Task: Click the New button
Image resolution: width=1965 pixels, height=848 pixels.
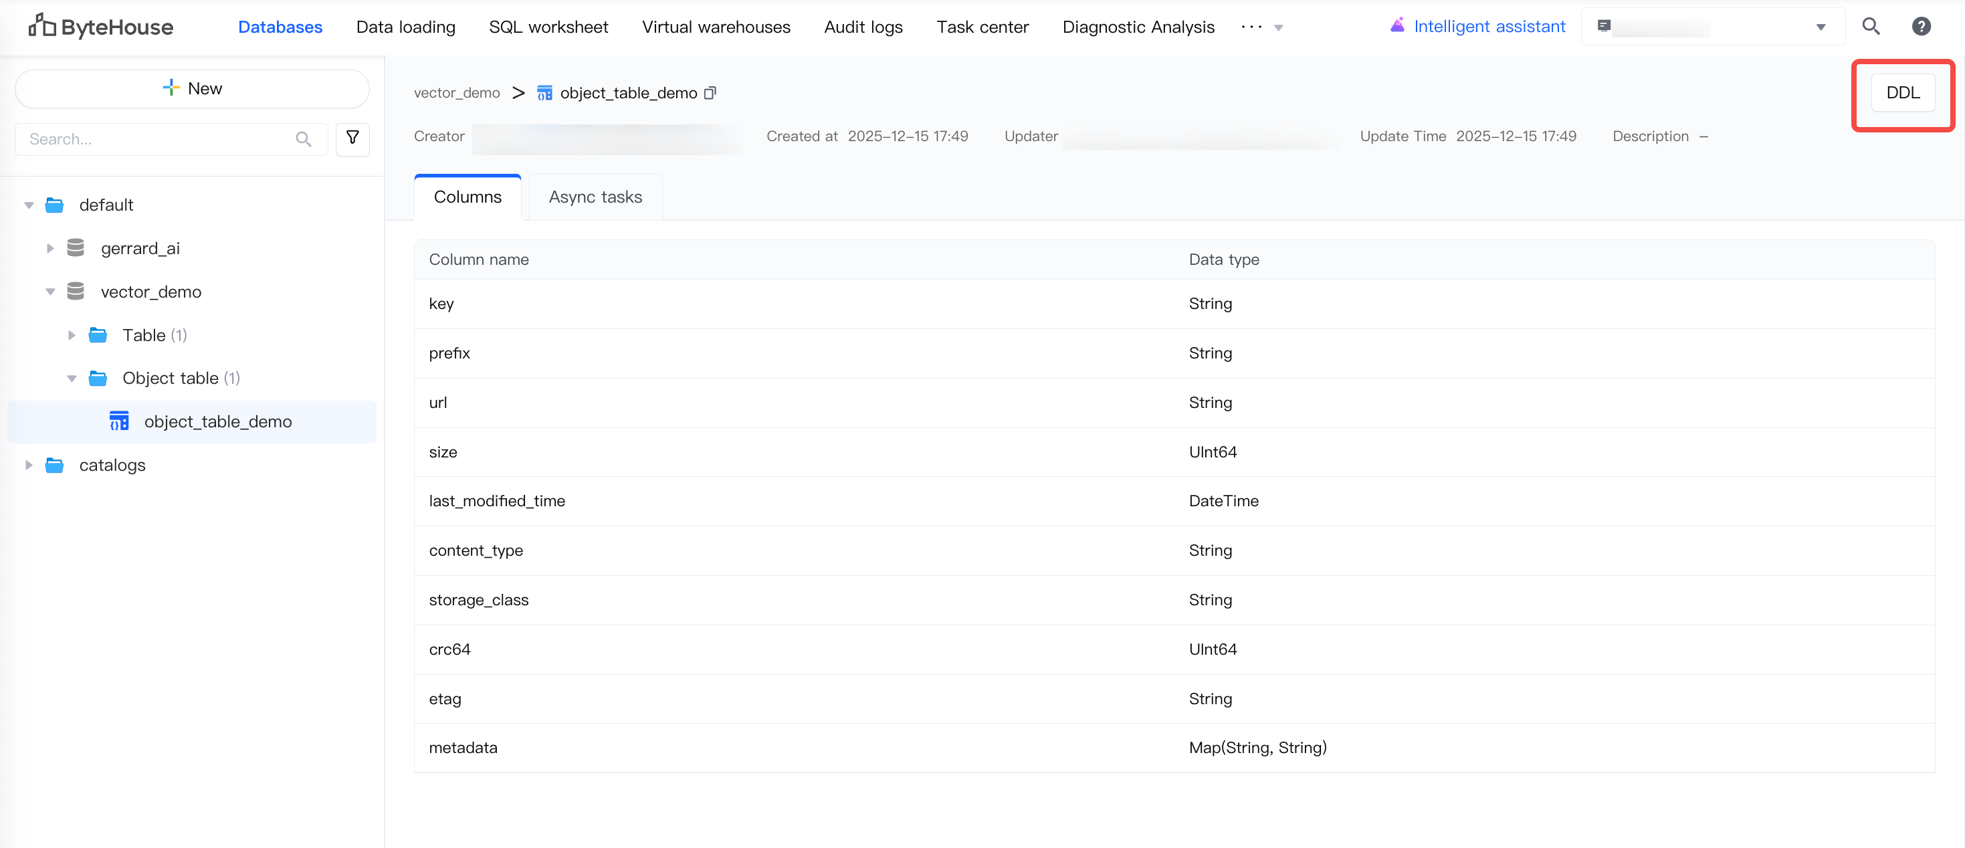Action: pos(192,88)
